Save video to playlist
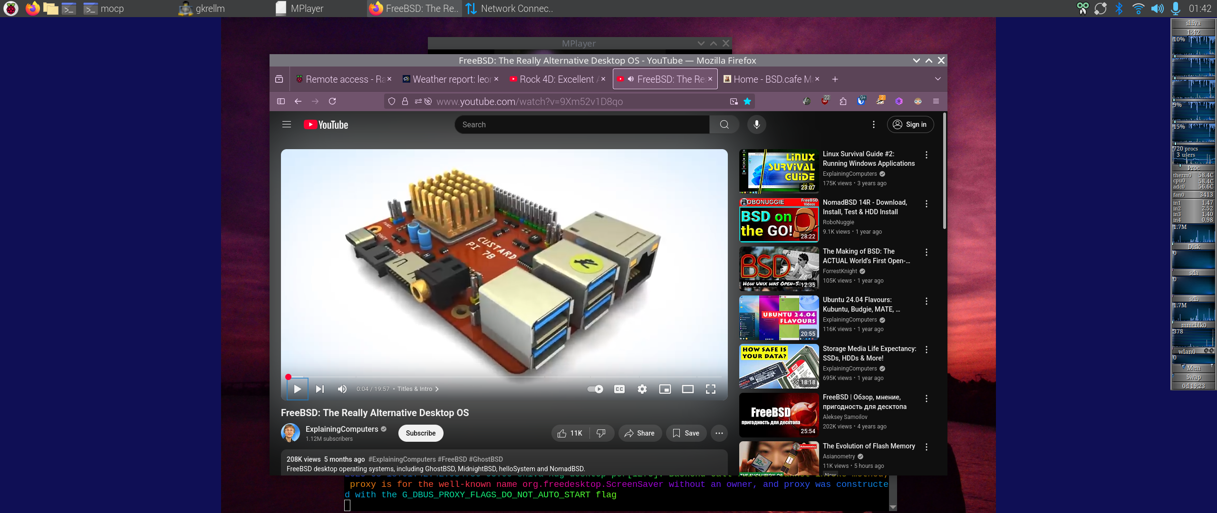This screenshot has width=1217, height=513. coord(686,433)
